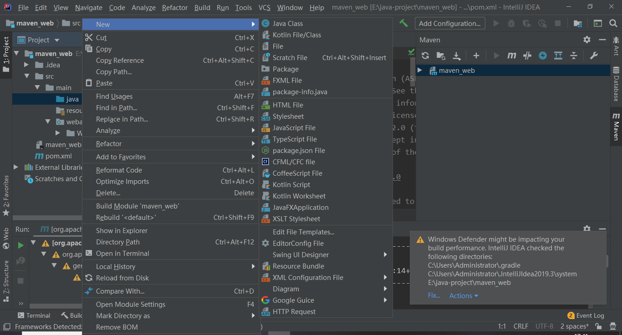Image resolution: width=622 pixels, height=335 pixels.
Task: Click Add Configuration button
Action: click(x=450, y=23)
